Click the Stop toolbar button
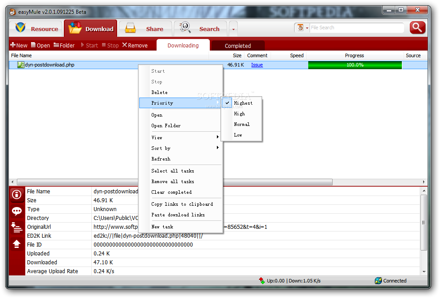The width and height of the screenshot is (440, 298). 110,45
